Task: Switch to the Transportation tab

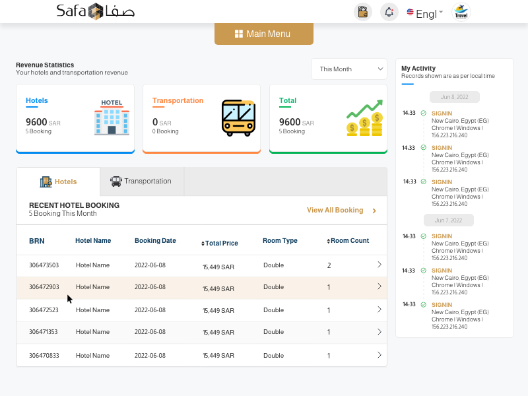Action: [x=141, y=181]
